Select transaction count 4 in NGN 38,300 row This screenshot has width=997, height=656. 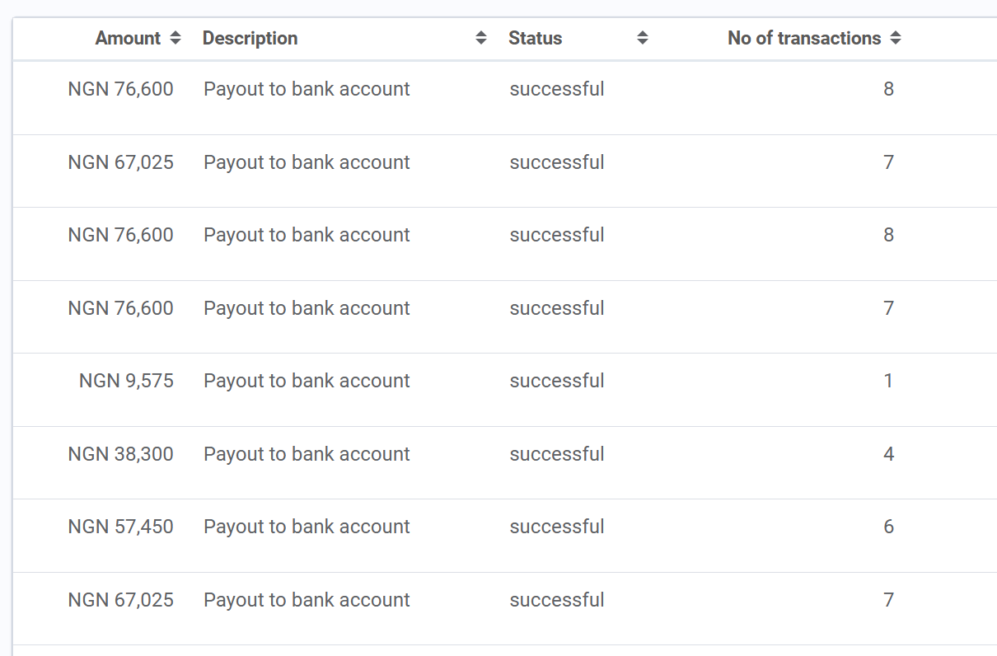888,454
